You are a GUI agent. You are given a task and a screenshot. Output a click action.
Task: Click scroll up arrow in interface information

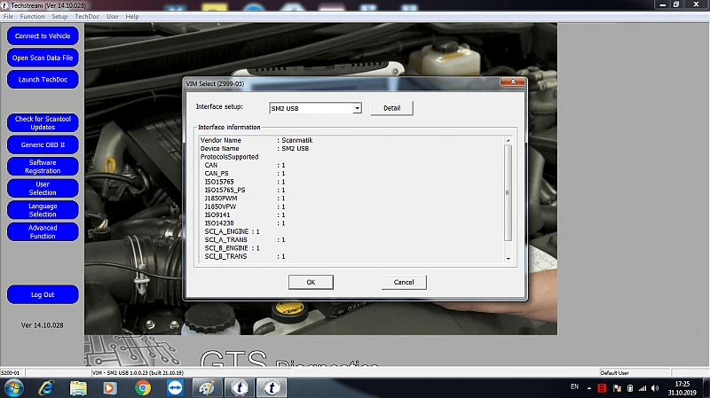[x=508, y=141]
